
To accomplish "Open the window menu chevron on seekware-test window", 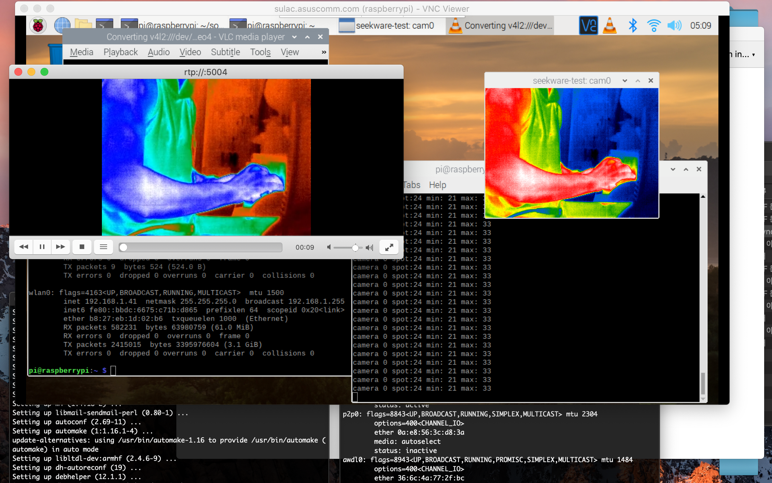I will (625, 81).
